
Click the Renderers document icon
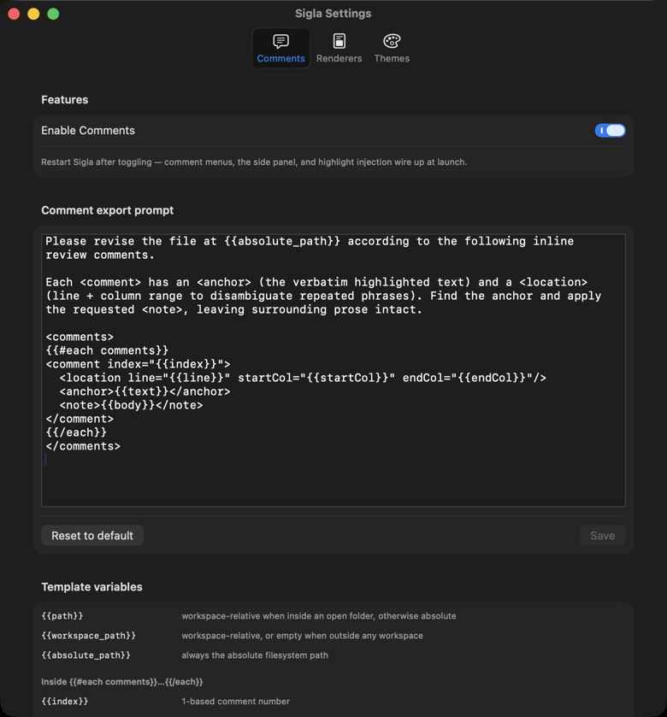pos(339,41)
